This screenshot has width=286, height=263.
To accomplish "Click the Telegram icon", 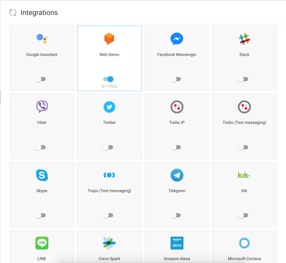I will (177, 175).
